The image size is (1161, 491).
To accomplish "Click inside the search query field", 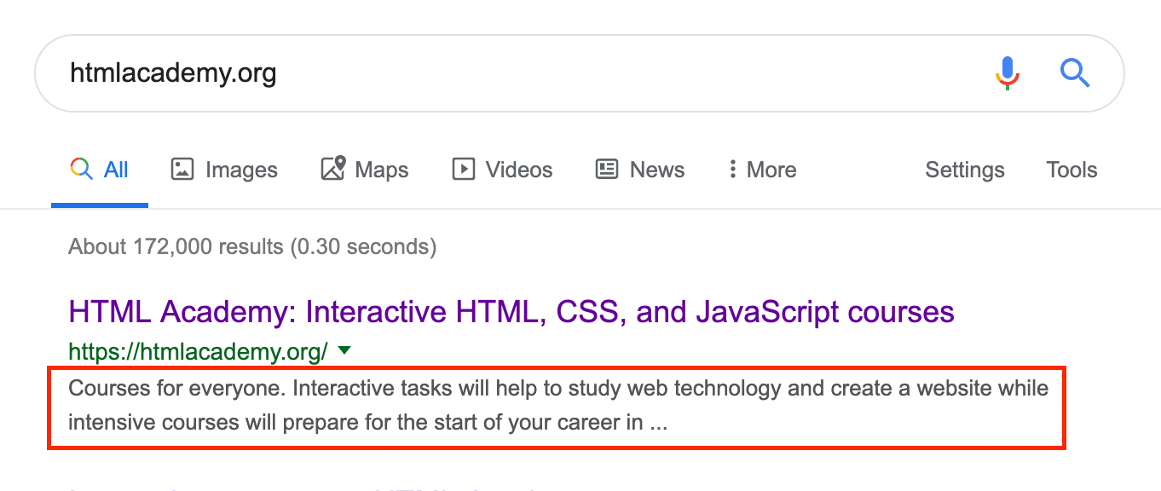I will click(341, 73).
